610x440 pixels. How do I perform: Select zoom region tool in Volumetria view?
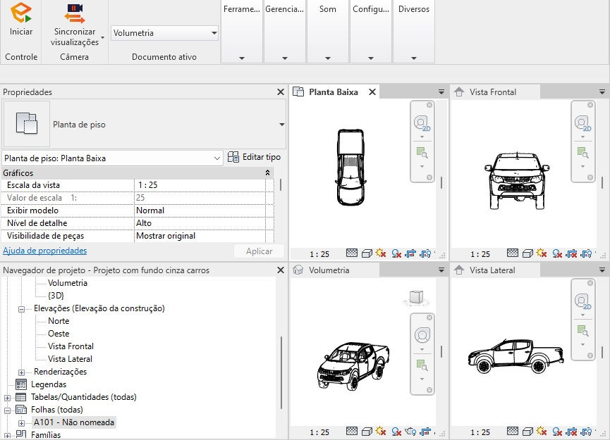pyautogui.click(x=422, y=365)
